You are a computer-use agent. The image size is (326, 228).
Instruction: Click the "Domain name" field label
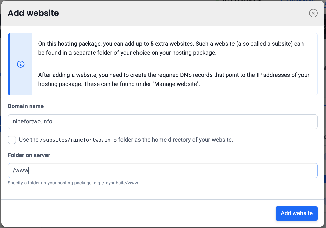(x=26, y=106)
